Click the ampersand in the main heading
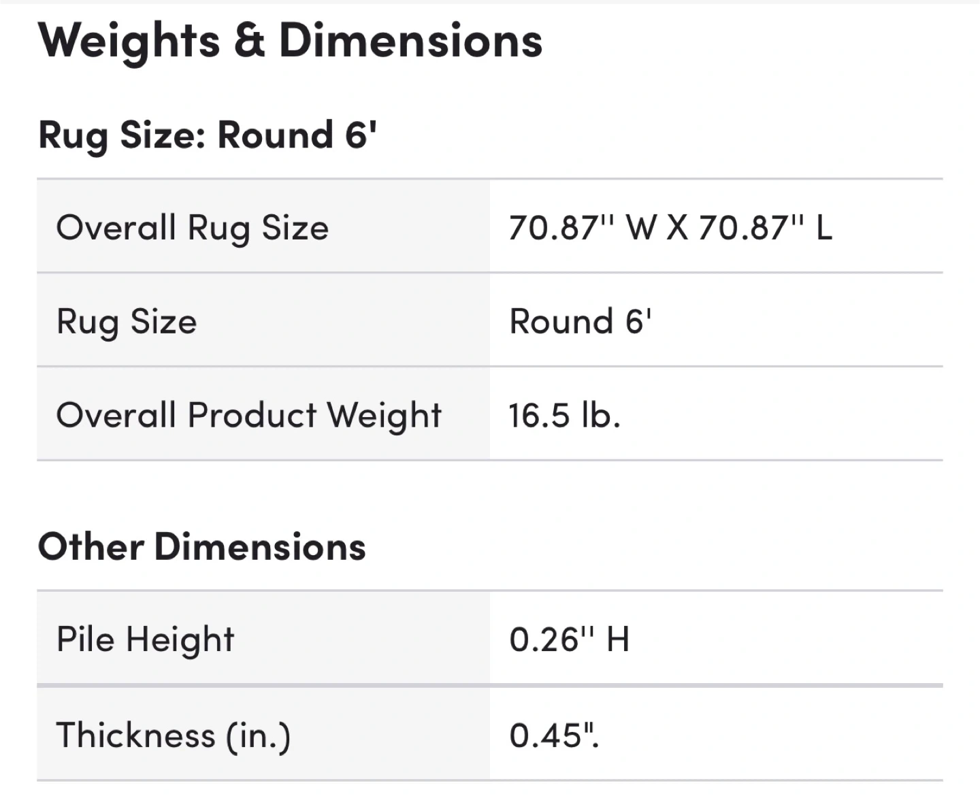This screenshot has height=796, width=980. 249,41
